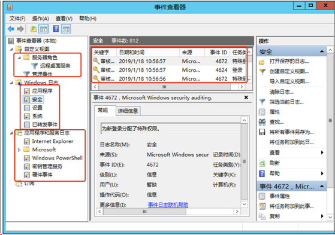Collapse the 事件 4672 actions section header

(322, 187)
